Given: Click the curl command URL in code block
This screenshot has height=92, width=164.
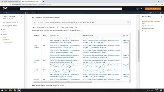Looking at the screenshot, I should [x=67, y=22].
